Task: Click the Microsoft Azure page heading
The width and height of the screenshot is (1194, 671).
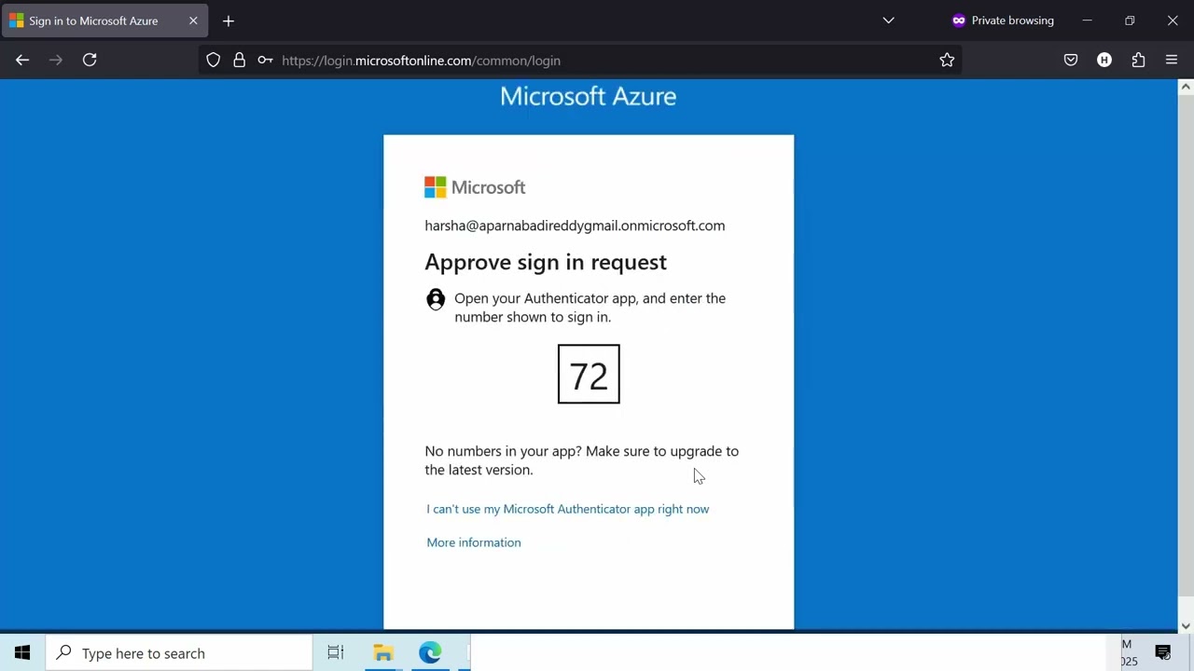Action: tap(588, 96)
